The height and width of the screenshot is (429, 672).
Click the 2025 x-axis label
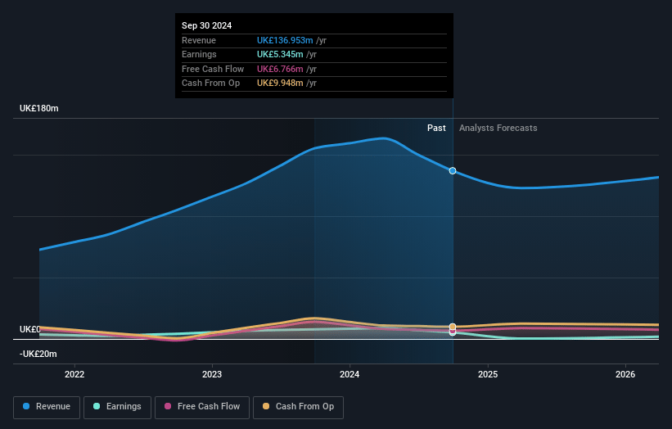pyautogui.click(x=488, y=374)
